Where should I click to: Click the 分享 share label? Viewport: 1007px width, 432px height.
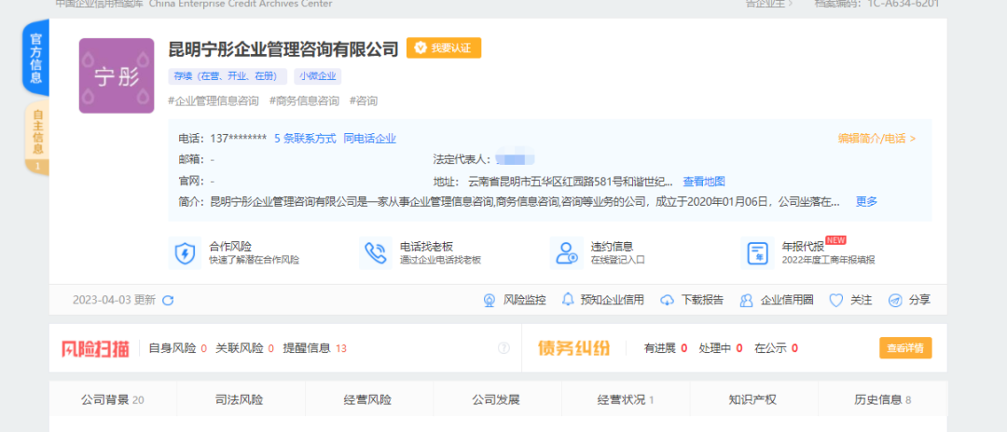click(x=919, y=300)
